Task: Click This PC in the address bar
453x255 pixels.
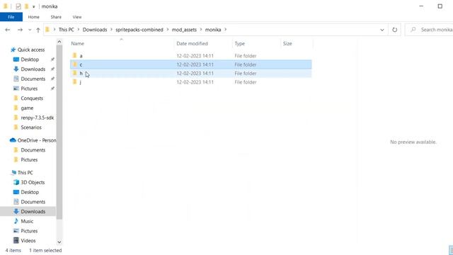Action: click(x=66, y=30)
